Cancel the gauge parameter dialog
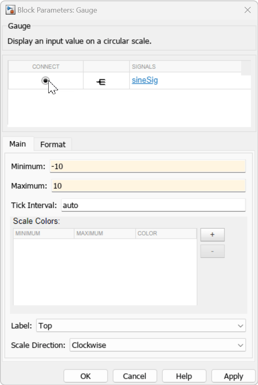The height and width of the screenshot is (385, 258). 135,376
